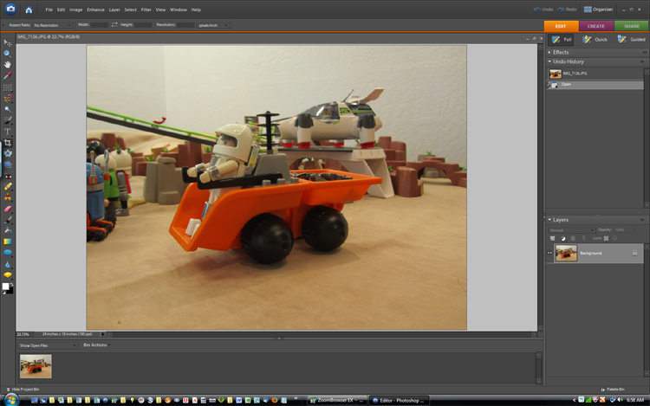This screenshot has width=650, height=406.
Task: Switch to Quick edit mode
Action: point(595,39)
